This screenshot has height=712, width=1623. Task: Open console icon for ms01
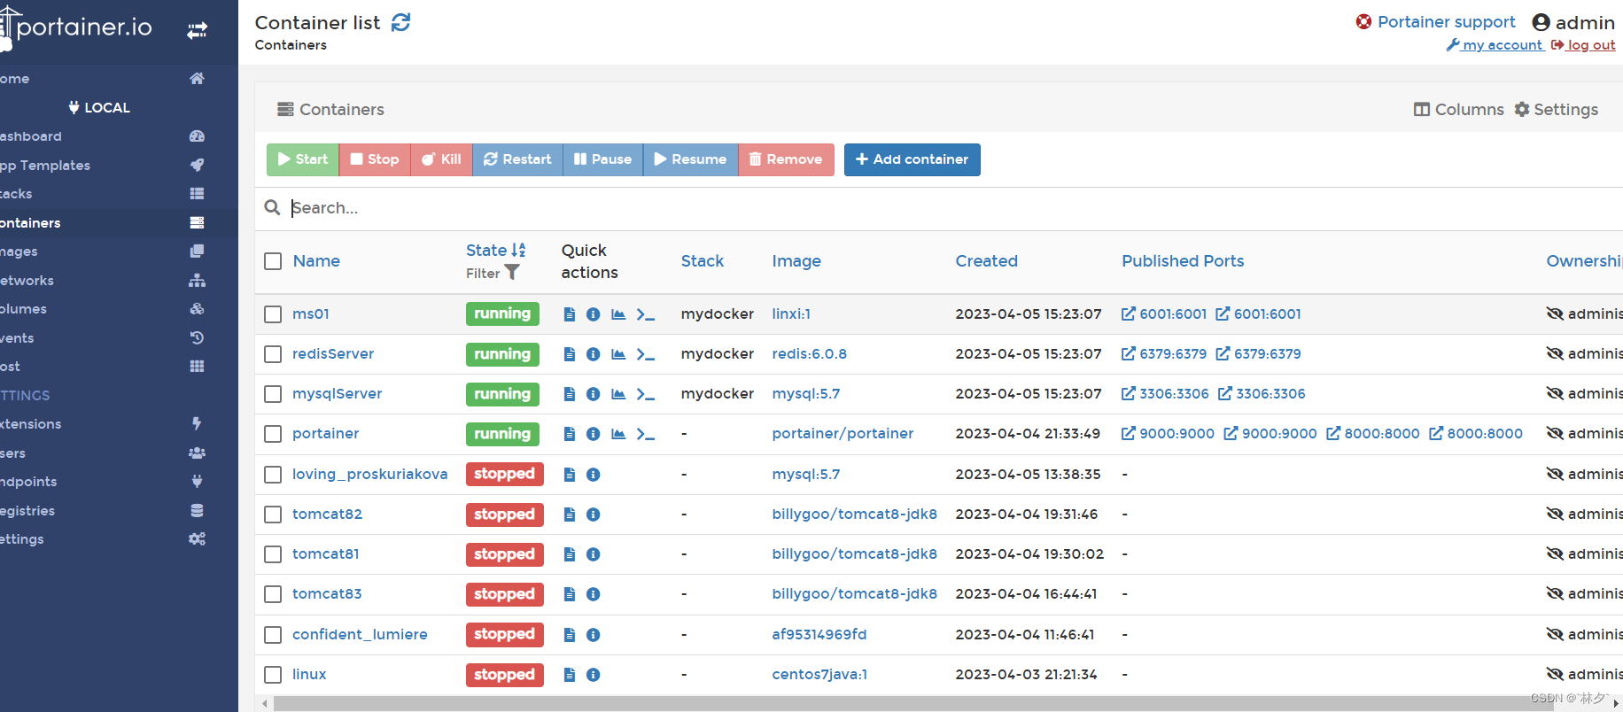pyautogui.click(x=646, y=314)
